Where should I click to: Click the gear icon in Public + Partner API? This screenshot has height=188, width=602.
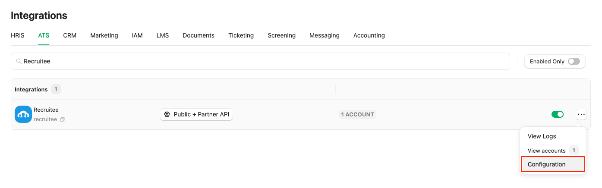point(167,114)
